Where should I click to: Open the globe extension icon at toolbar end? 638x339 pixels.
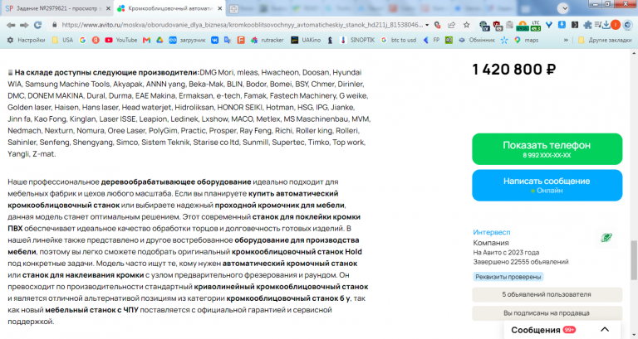628,25
